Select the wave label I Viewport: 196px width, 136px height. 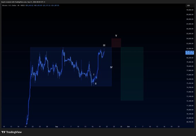click(94, 75)
